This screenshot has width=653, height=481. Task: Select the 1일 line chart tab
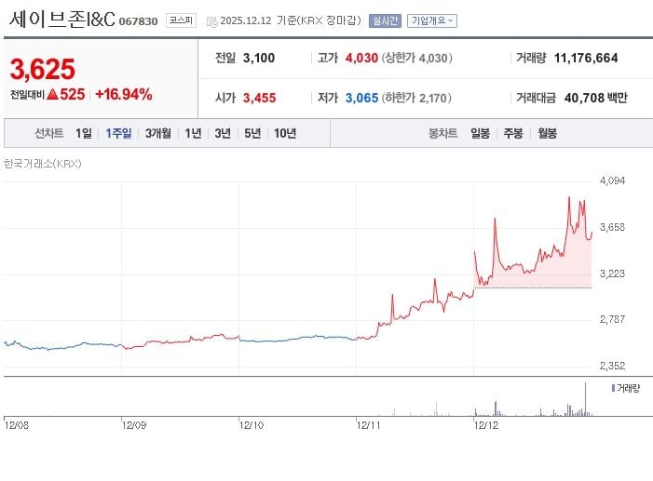pos(84,133)
